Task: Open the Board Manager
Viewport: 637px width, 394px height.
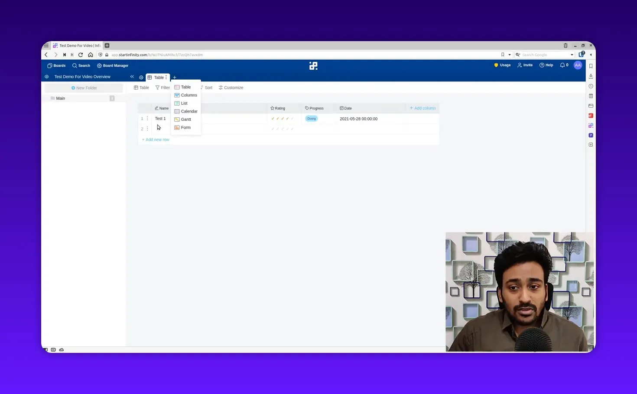Action: pos(112,65)
